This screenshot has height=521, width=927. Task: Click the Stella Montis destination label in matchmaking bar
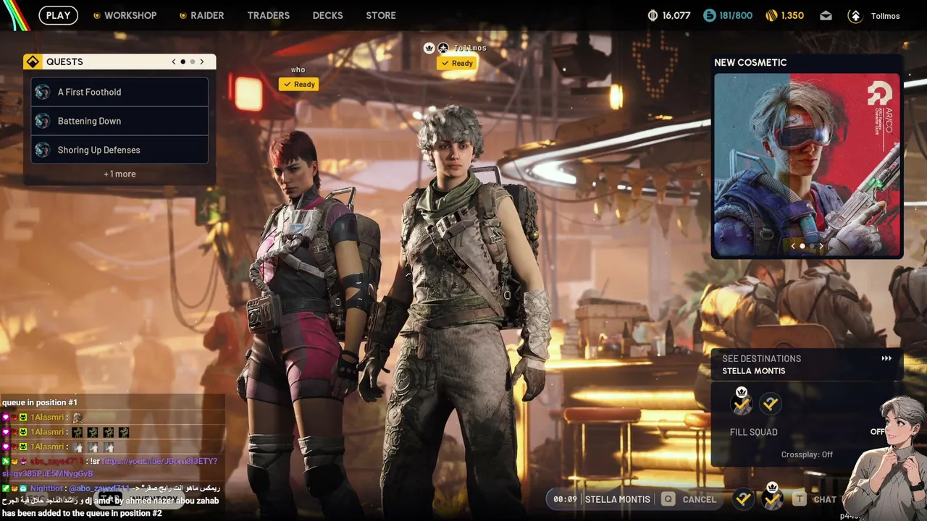(618, 499)
